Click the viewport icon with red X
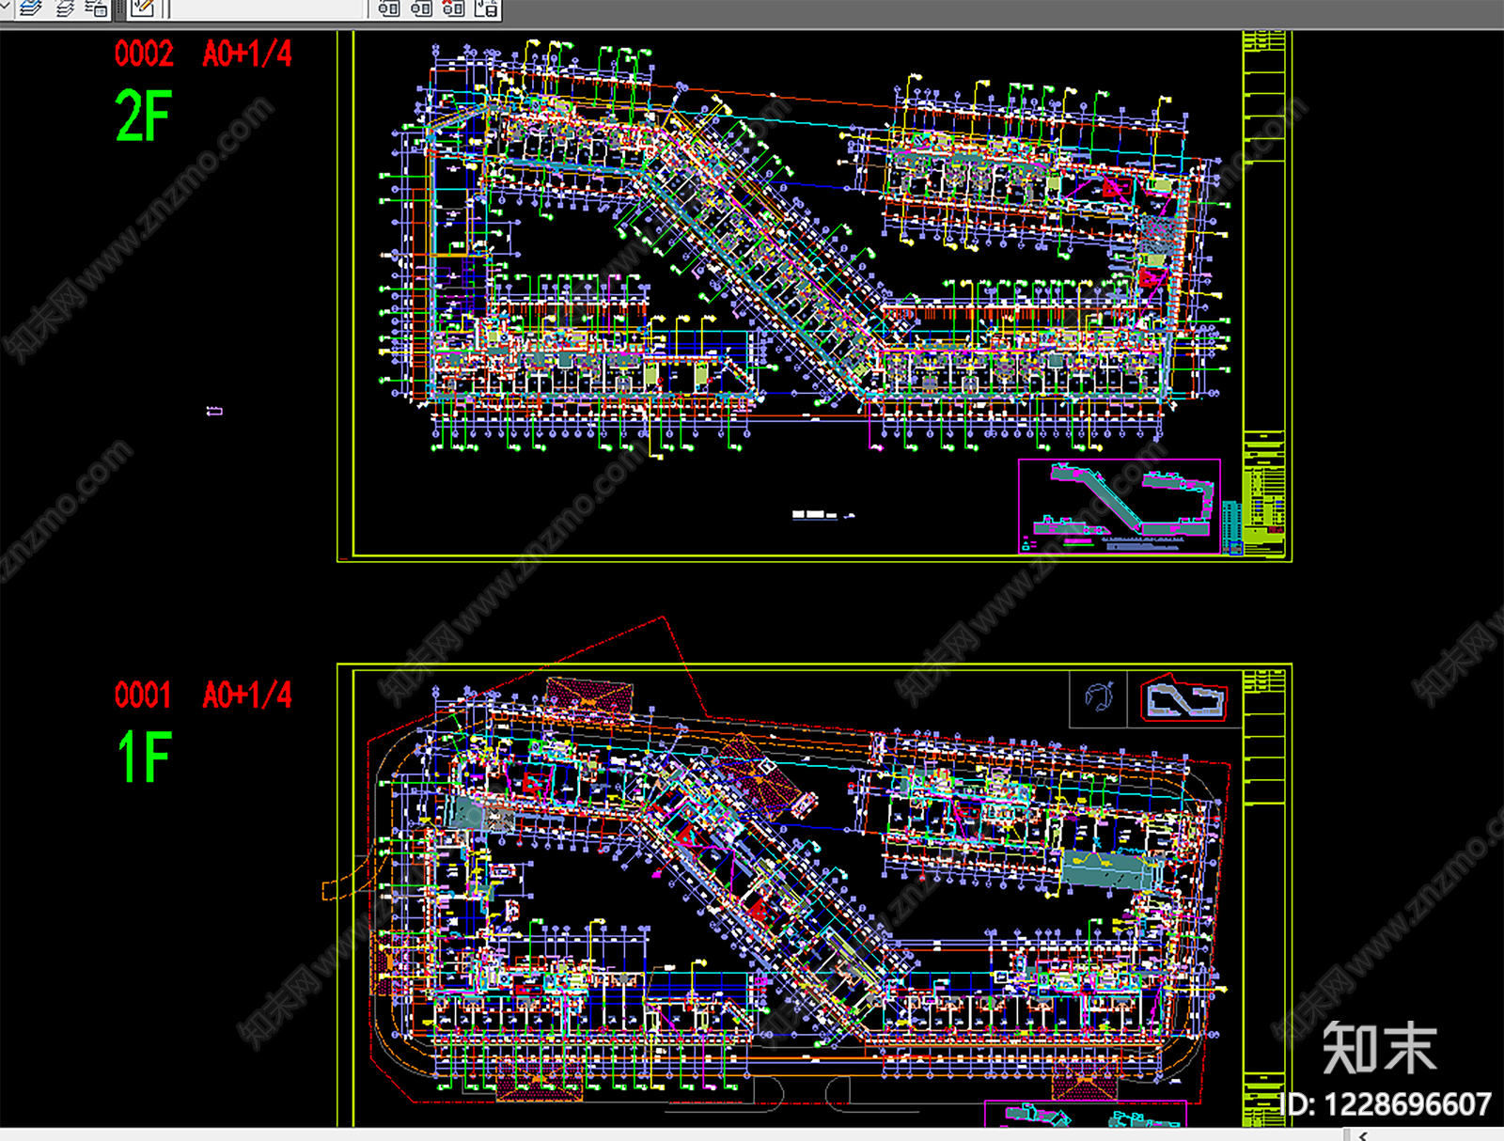1504x1141 pixels. [454, 8]
